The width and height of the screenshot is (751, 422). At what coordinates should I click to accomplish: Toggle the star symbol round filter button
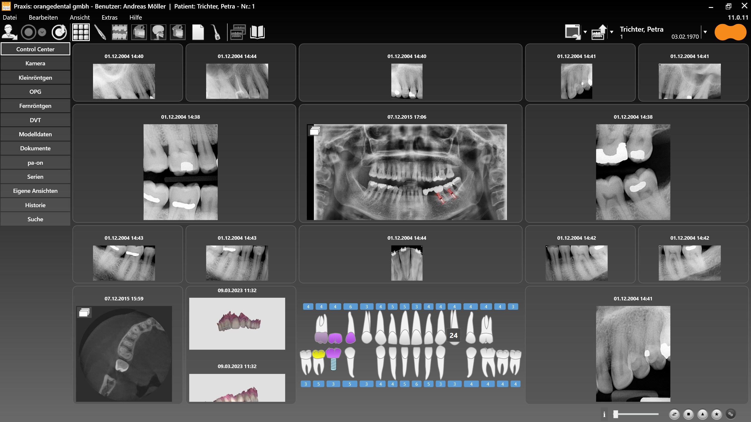click(x=717, y=414)
